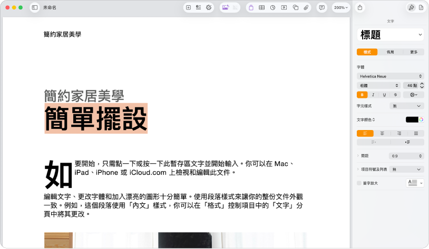429x249 pixels.
Task: Click the black text color swatch
Action: (412, 119)
